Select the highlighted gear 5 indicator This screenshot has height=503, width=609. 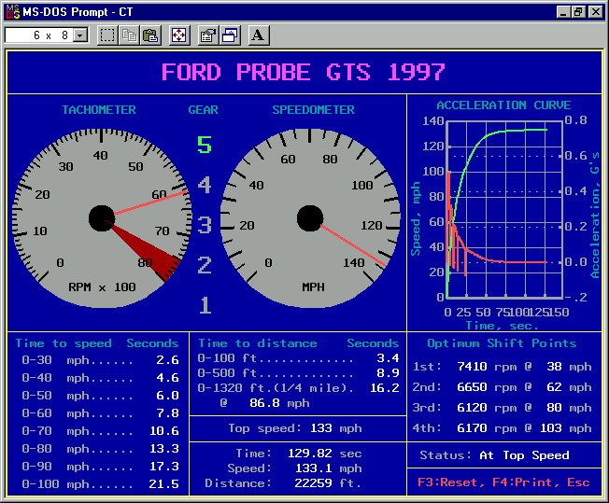pyautogui.click(x=204, y=145)
